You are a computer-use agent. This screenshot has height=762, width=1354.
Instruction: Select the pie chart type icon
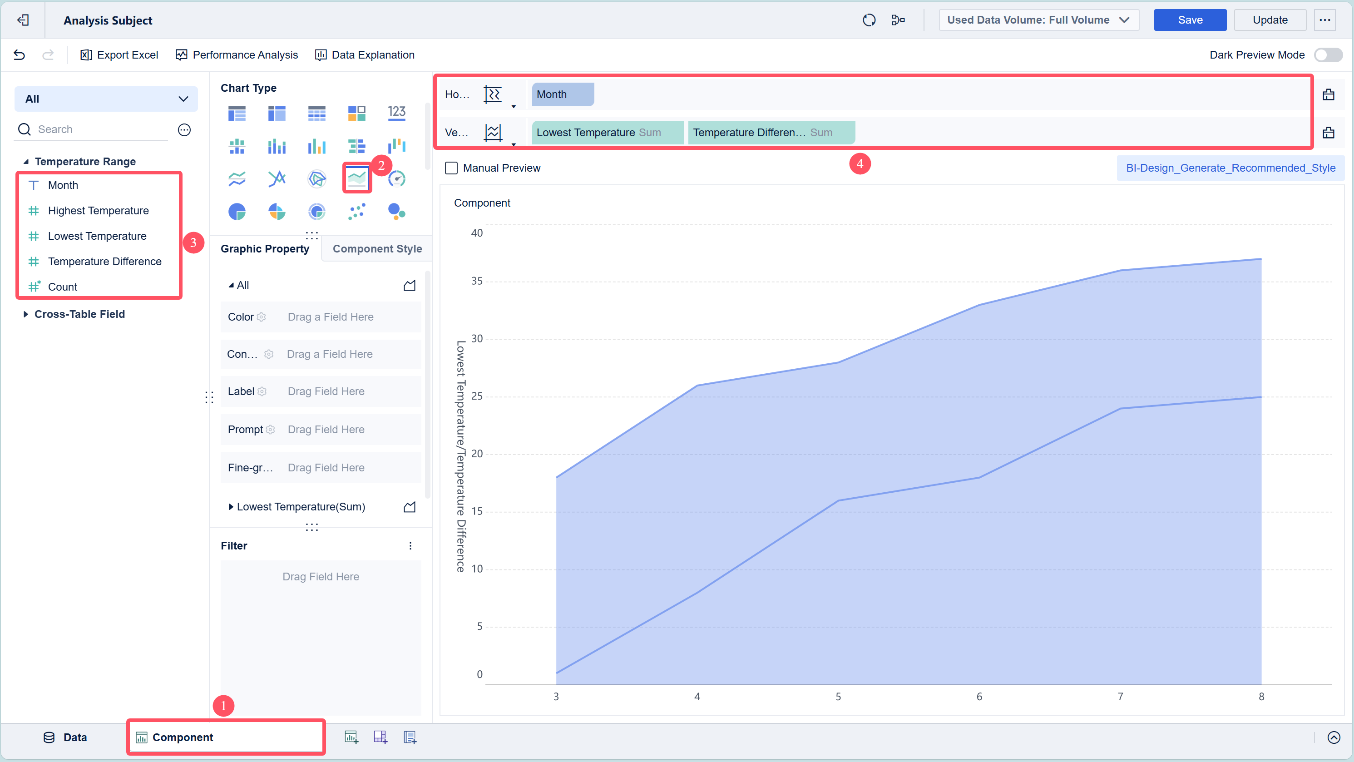tap(237, 211)
